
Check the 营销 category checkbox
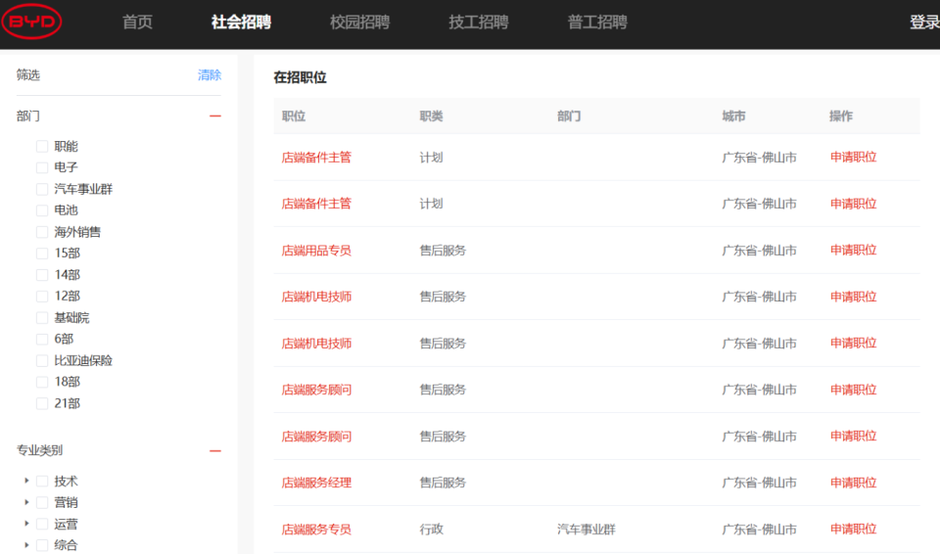point(42,502)
